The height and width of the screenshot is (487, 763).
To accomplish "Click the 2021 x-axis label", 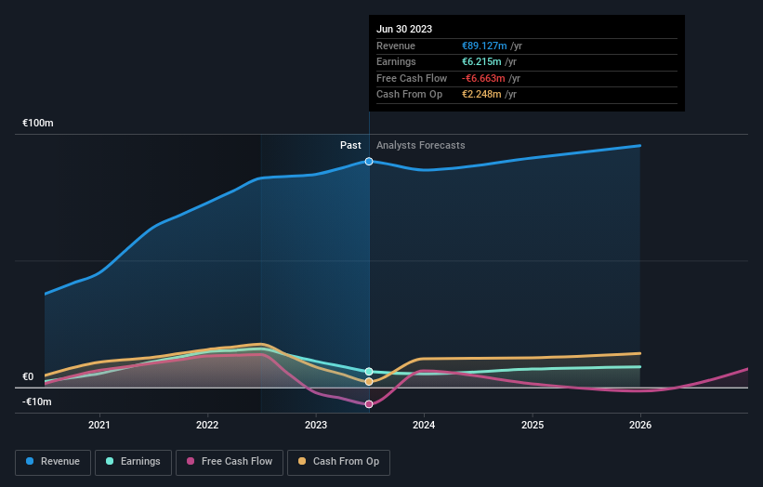I will click(99, 426).
